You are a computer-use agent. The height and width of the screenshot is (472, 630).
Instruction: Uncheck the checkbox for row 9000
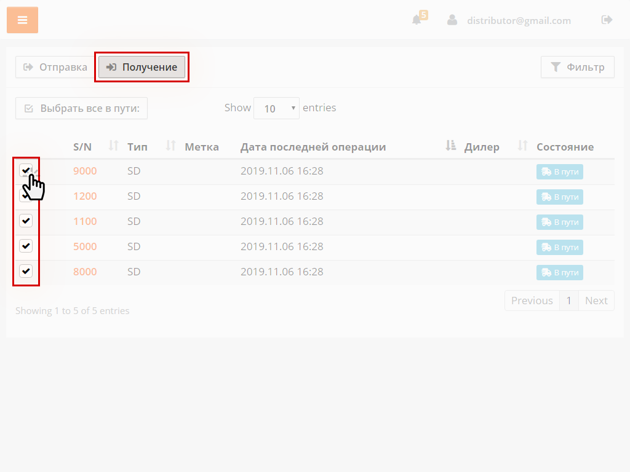point(26,170)
